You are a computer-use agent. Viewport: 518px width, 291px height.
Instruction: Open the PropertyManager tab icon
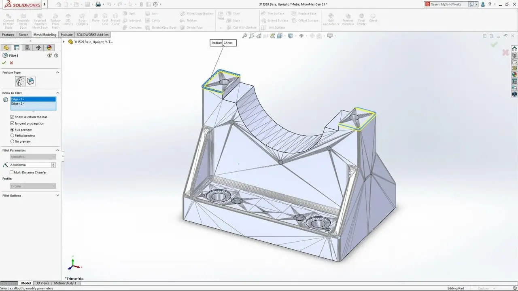17,48
